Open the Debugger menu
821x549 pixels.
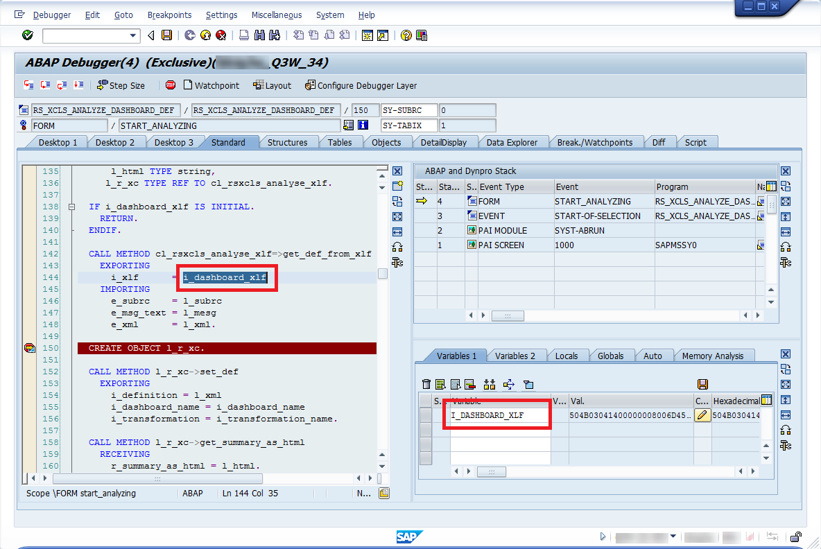coord(51,15)
